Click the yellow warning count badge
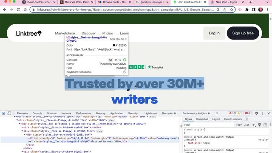The height and width of the screenshot is (153, 272). (x=240, y=113)
